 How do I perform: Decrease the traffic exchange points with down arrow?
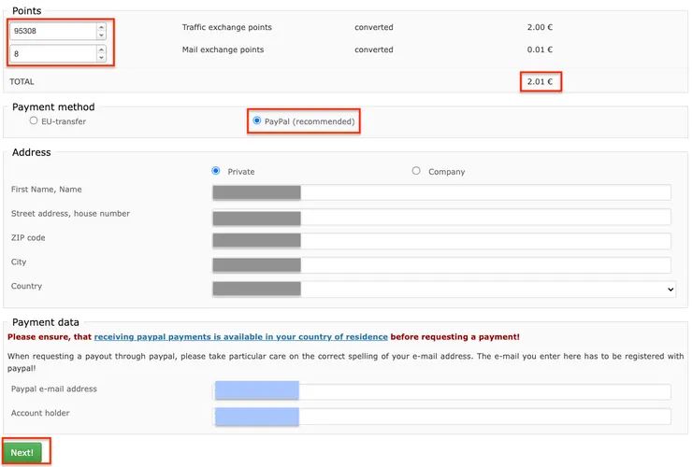[101, 35]
